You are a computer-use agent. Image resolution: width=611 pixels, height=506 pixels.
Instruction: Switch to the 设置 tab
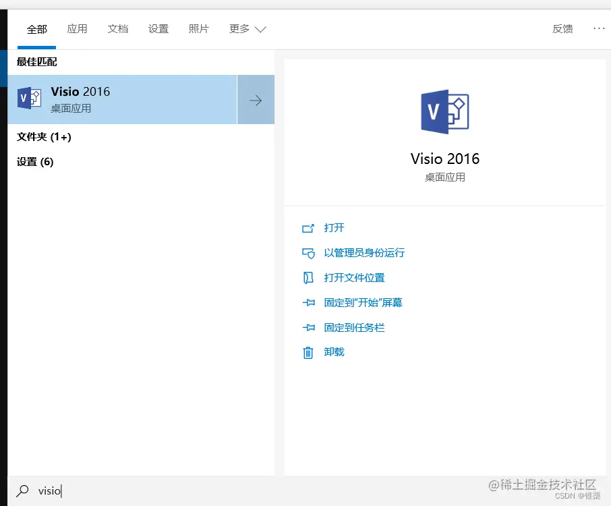pos(158,29)
